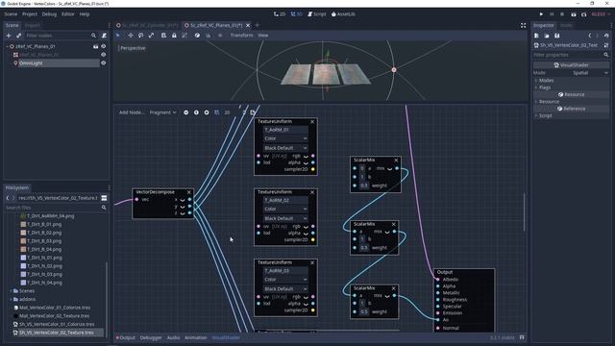Close the T_AoRM_01 TextureUniform node
Screen dimensions: 615x346
click(312, 122)
